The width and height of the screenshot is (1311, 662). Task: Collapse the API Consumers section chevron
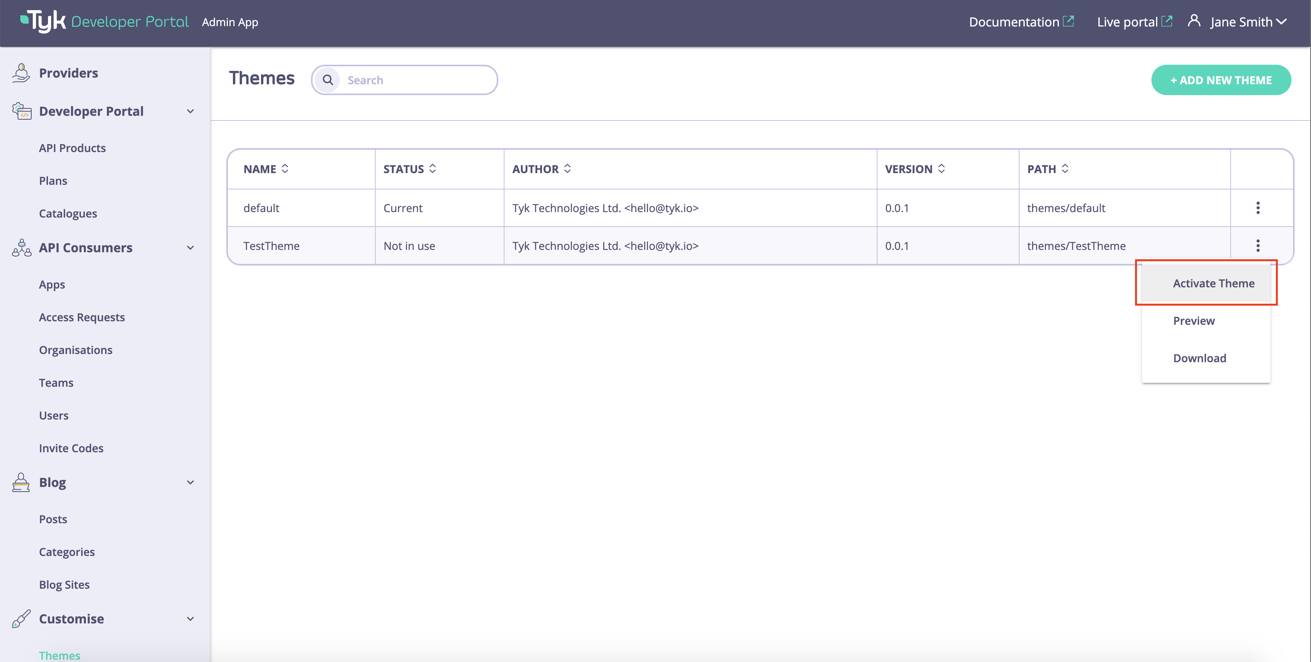190,248
